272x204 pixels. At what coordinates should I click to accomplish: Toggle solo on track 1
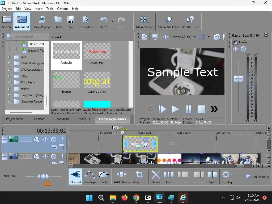[62, 139]
